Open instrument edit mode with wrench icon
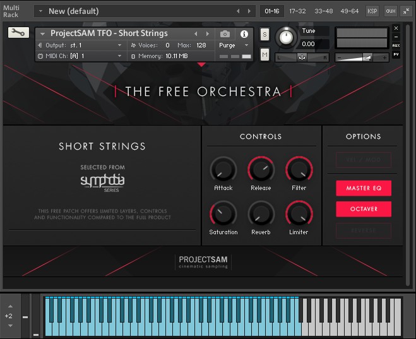The height and width of the screenshot is (339, 416). tap(18, 33)
